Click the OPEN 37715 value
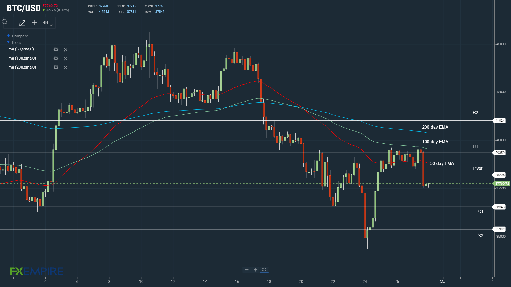The image size is (511, 287). pyautogui.click(x=131, y=6)
